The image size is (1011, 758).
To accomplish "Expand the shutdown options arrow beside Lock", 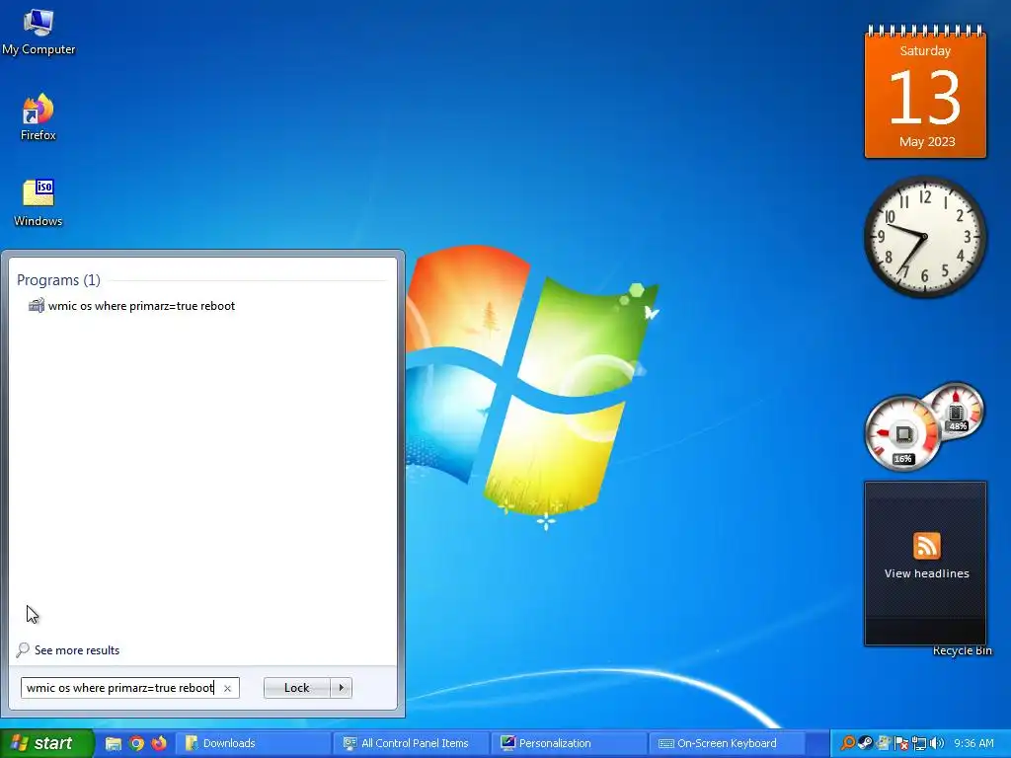I will 341,688.
